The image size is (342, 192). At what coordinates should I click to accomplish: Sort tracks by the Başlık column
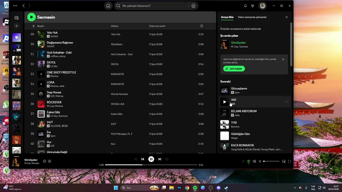41,26
